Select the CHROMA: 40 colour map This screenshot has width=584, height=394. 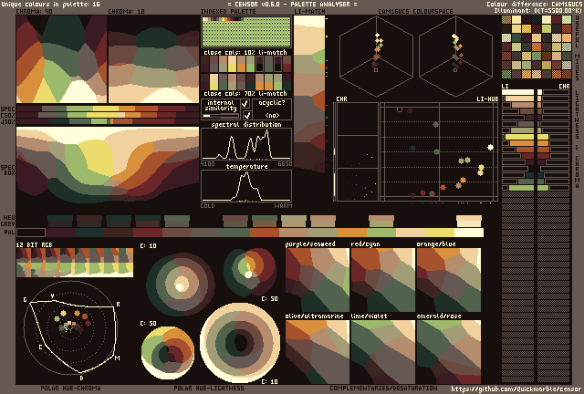pos(61,59)
